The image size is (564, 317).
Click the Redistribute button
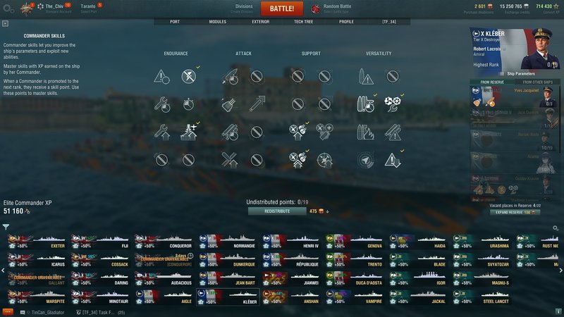coord(277,211)
